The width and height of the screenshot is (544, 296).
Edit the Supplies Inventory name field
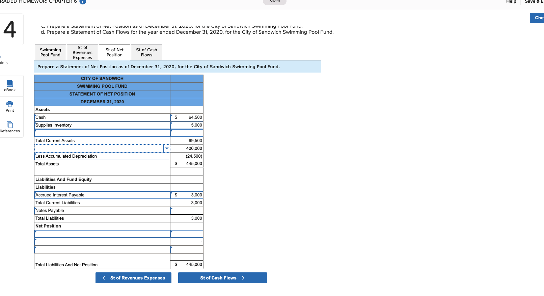pos(102,125)
